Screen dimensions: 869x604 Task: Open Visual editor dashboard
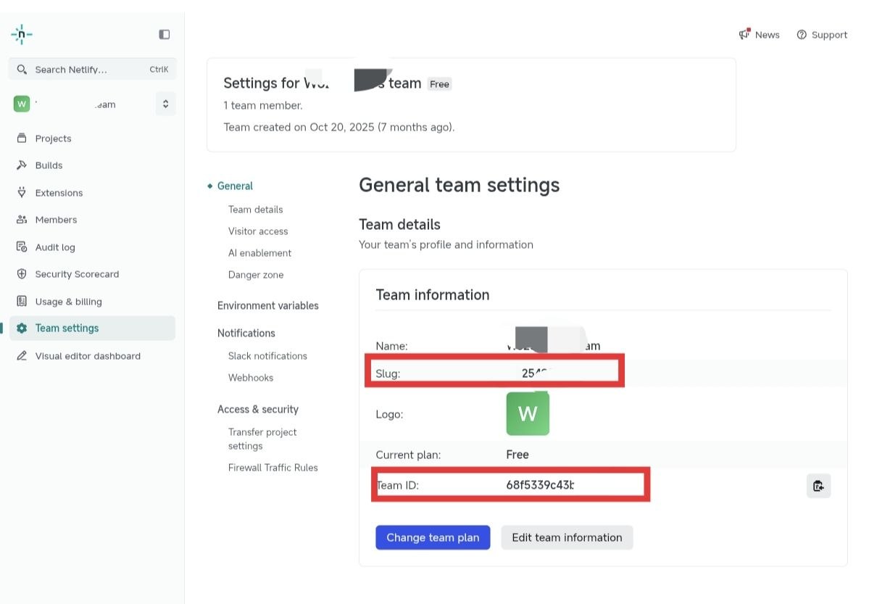pos(88,356)
